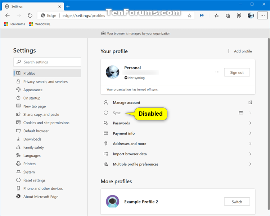The image size is (270, 216).
Task: Click Add profile
Action: 239,51
